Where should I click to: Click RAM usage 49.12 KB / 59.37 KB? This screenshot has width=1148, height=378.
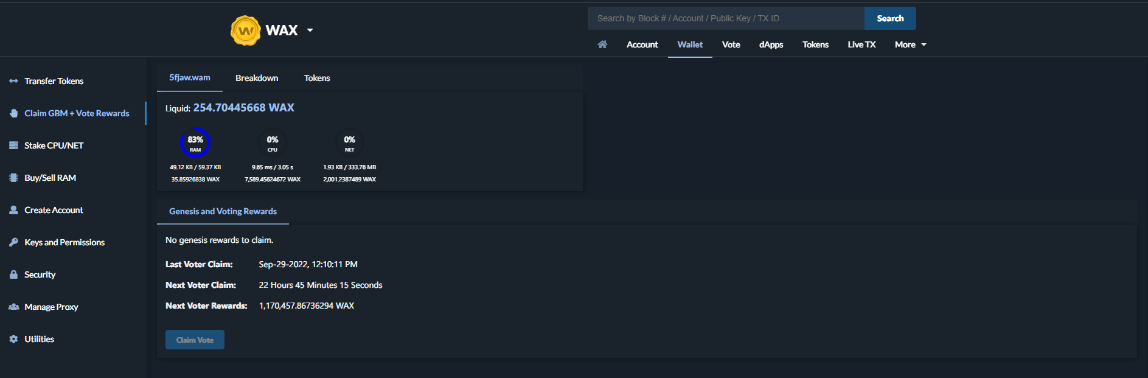195,167
